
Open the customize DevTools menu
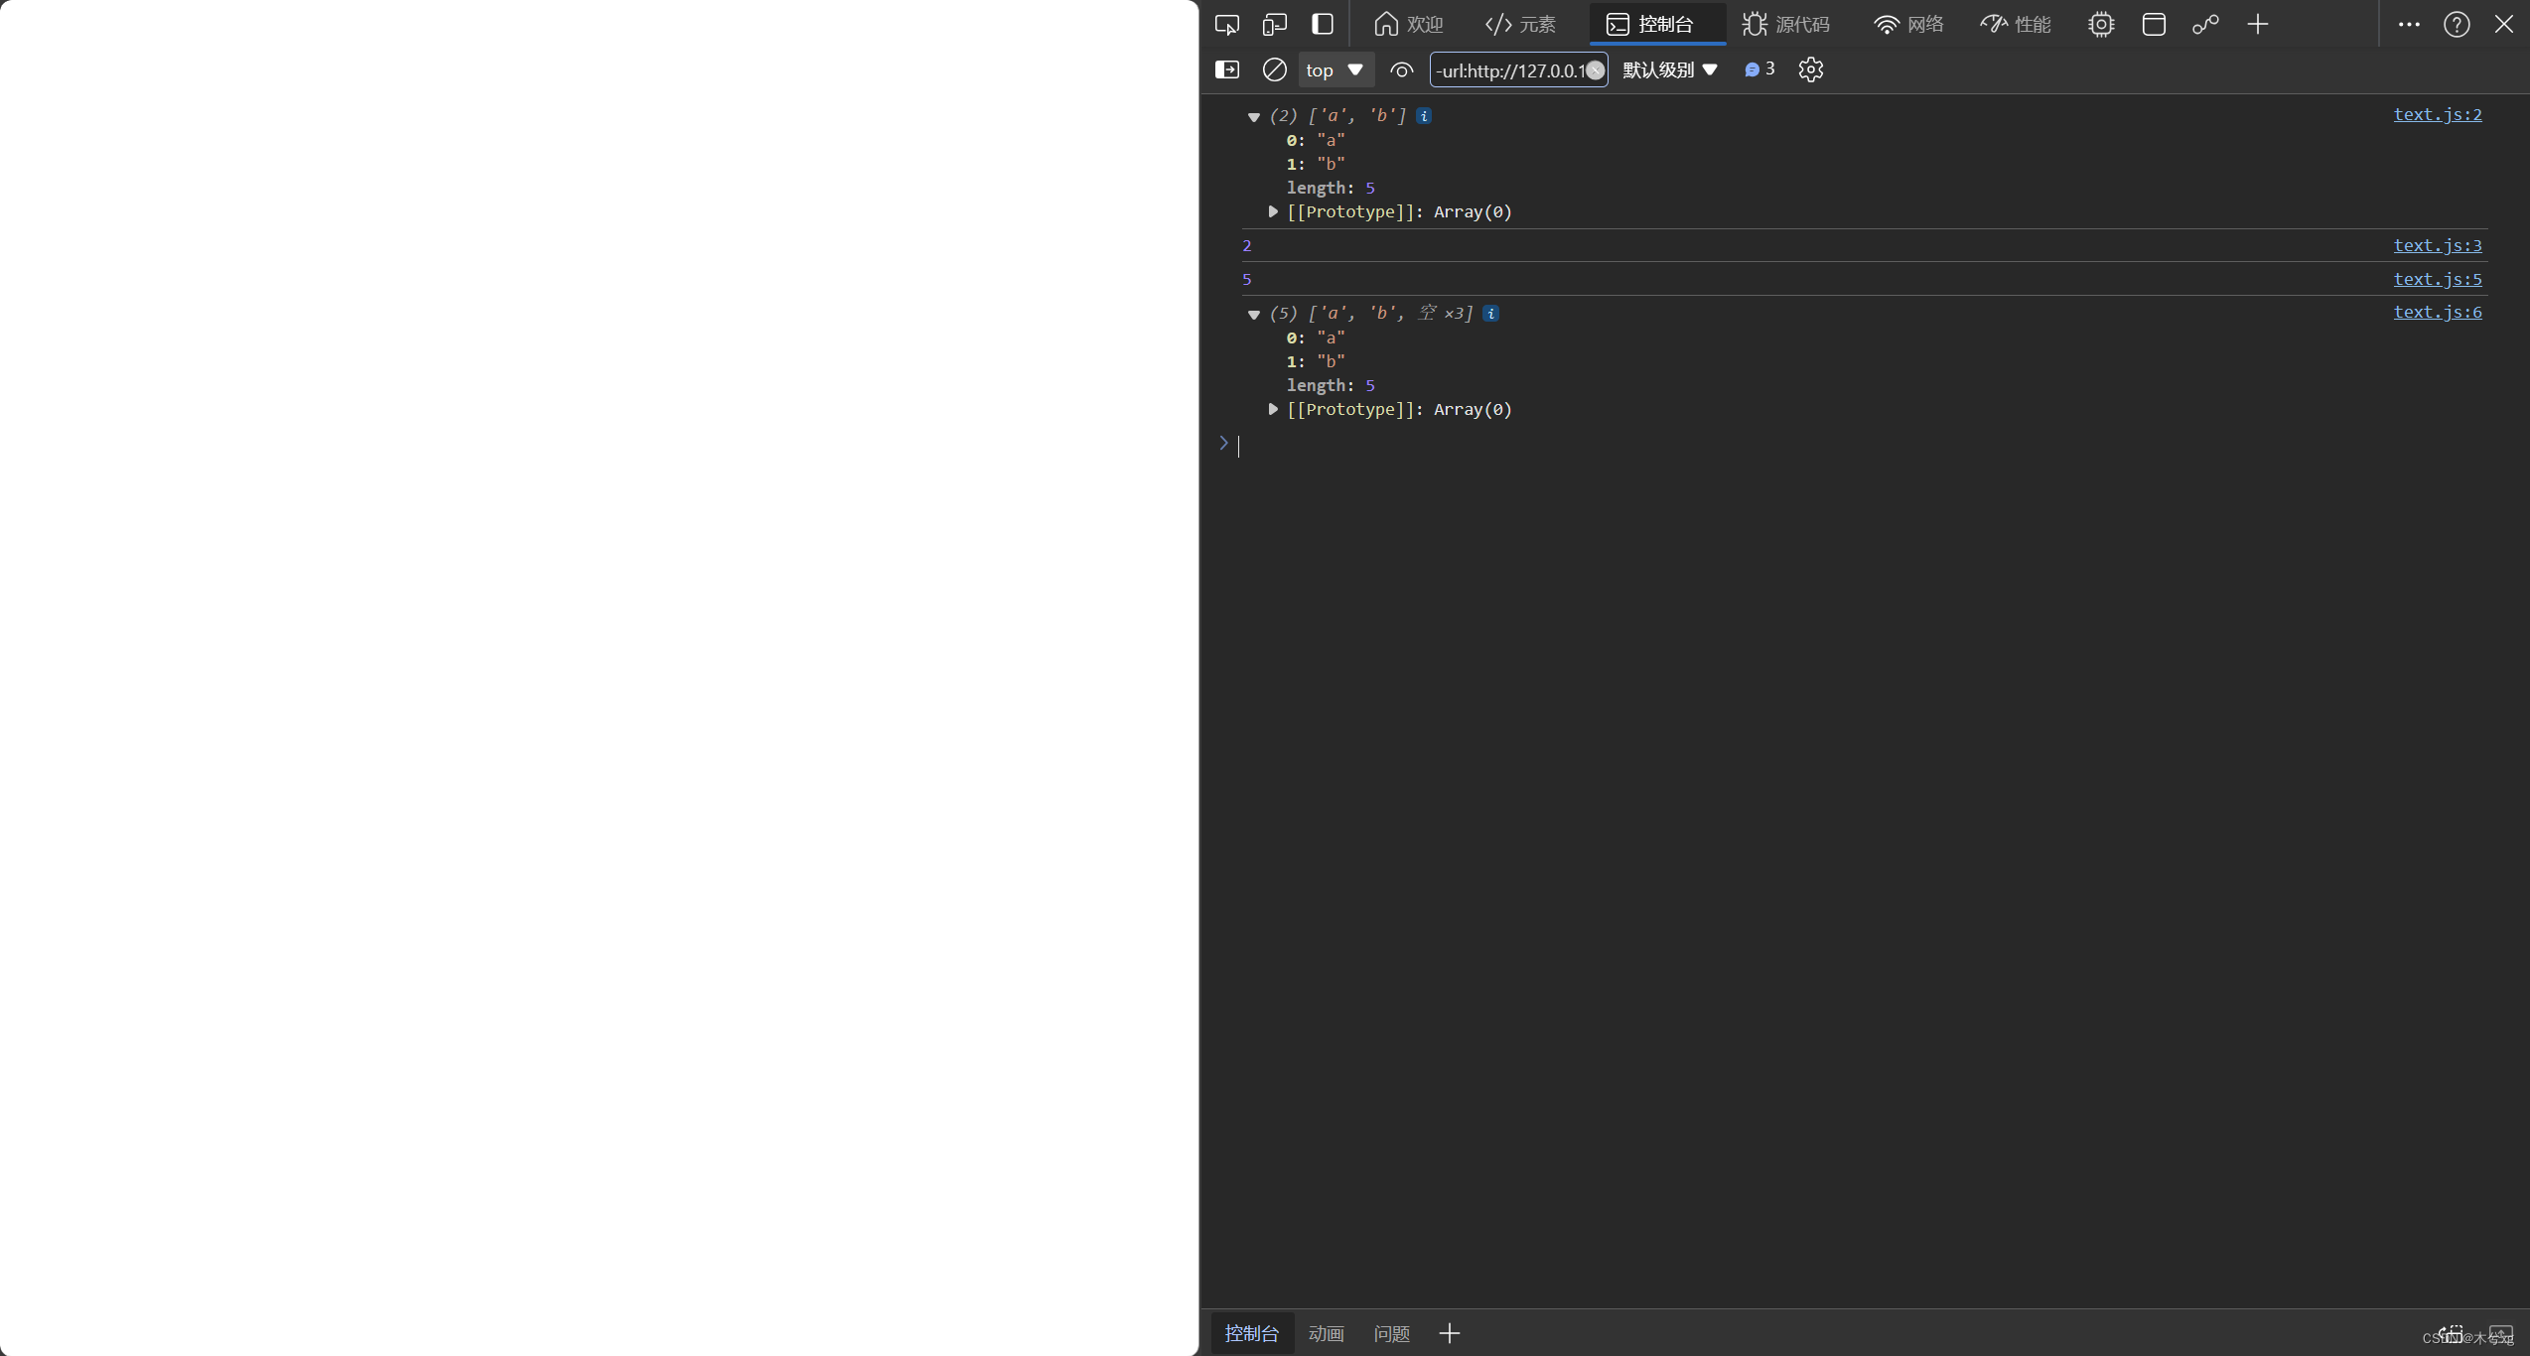coord(2409,24)
